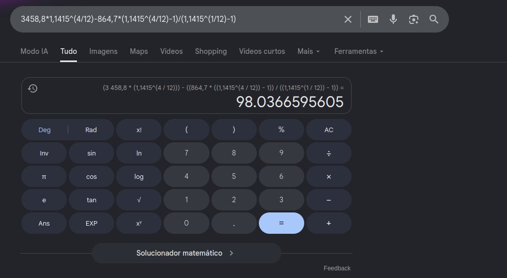Click the digit 8 key
The width and height of the screenshot is (507, 278).
[234, 153]
